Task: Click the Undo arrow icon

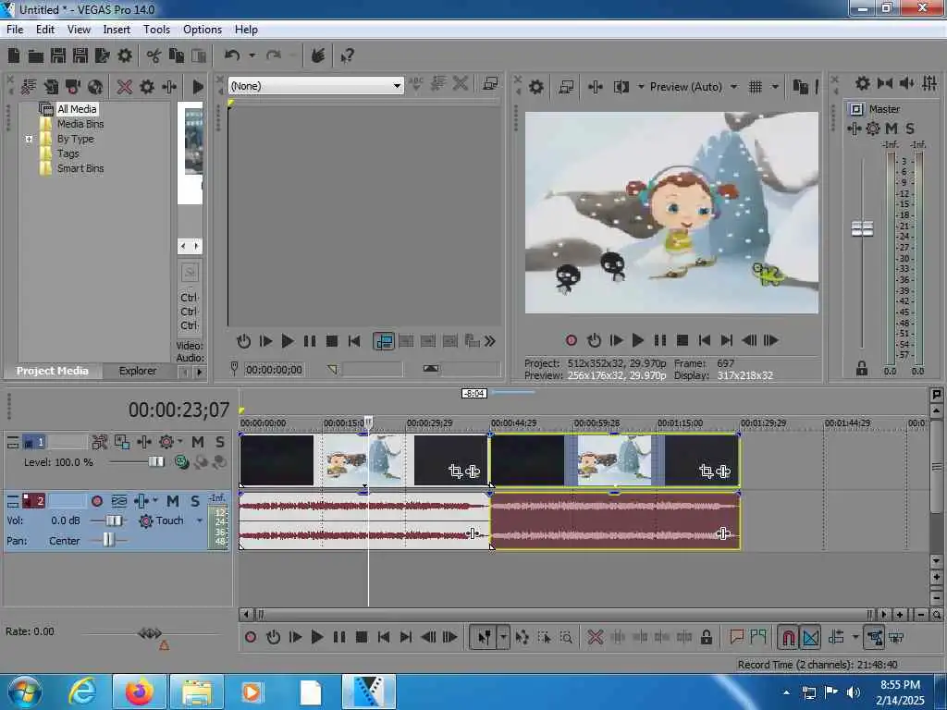Action: tap(232, 56)
